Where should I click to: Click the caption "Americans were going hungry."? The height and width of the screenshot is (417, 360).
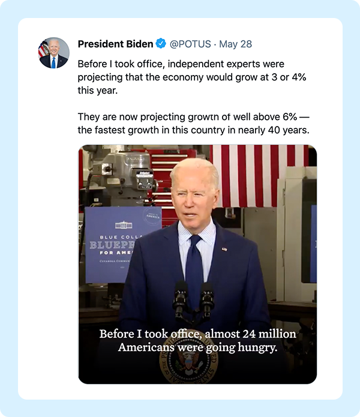click(198, 347)
